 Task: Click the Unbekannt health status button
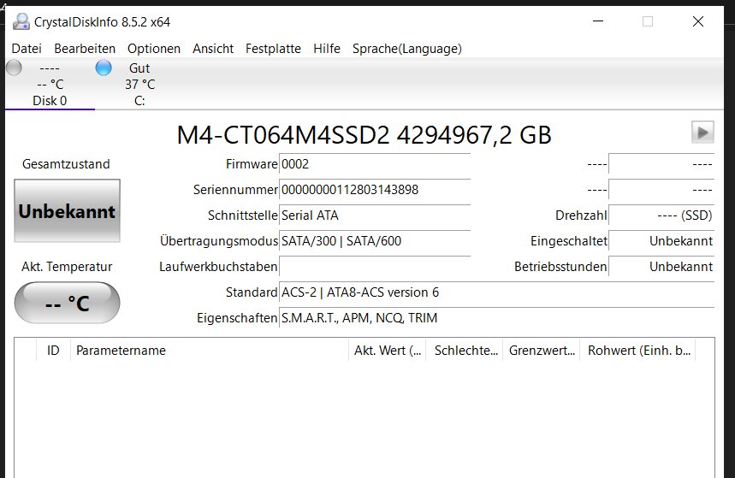[x=67, y=211]
